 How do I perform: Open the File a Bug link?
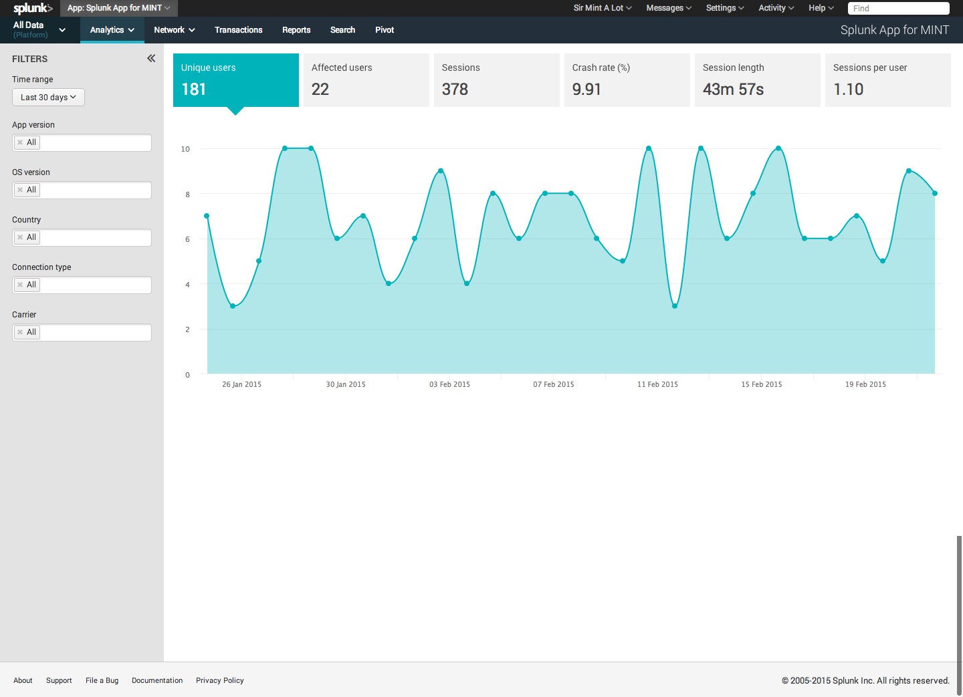pyautogui.click(x=102, y=680)
